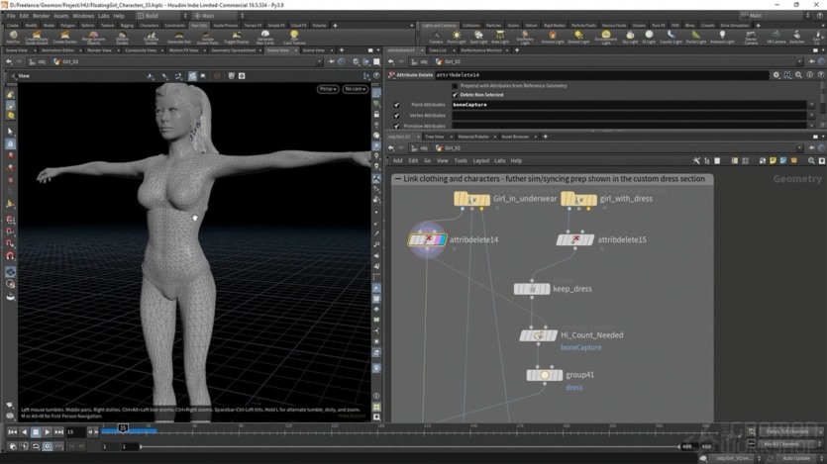Click the Add Fur shelf tool
Viewport: 827px width, 464px height.
click(x=13, y=37)
